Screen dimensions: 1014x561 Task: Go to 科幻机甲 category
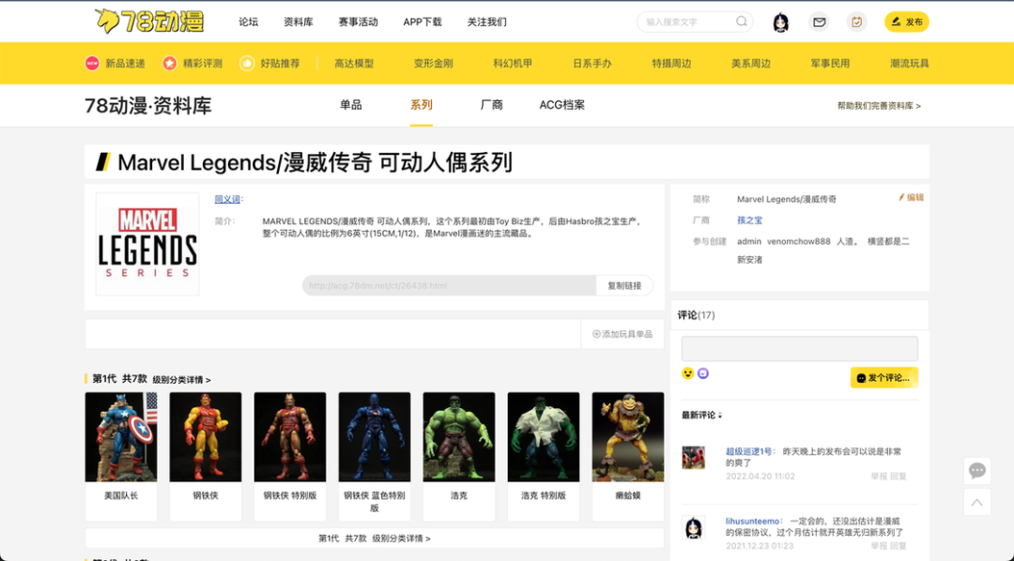click(513, 64)
